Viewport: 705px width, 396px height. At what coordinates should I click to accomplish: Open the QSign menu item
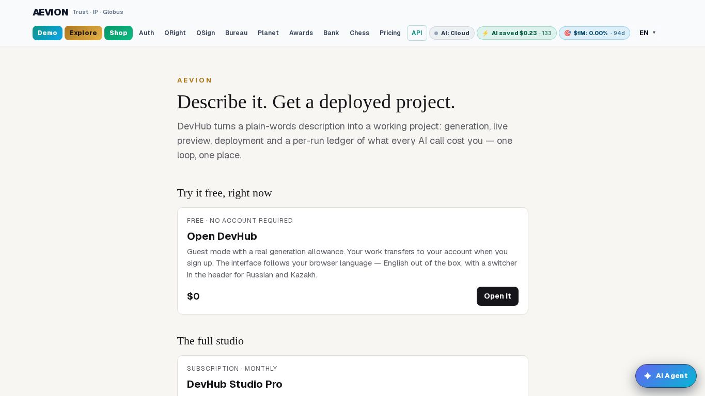206,33
